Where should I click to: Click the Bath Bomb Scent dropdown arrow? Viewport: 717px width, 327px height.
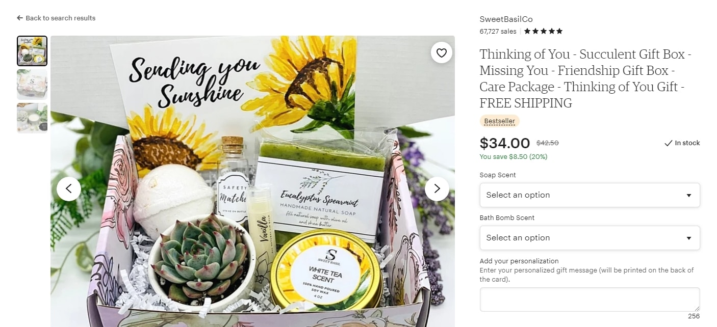point(689,238)
